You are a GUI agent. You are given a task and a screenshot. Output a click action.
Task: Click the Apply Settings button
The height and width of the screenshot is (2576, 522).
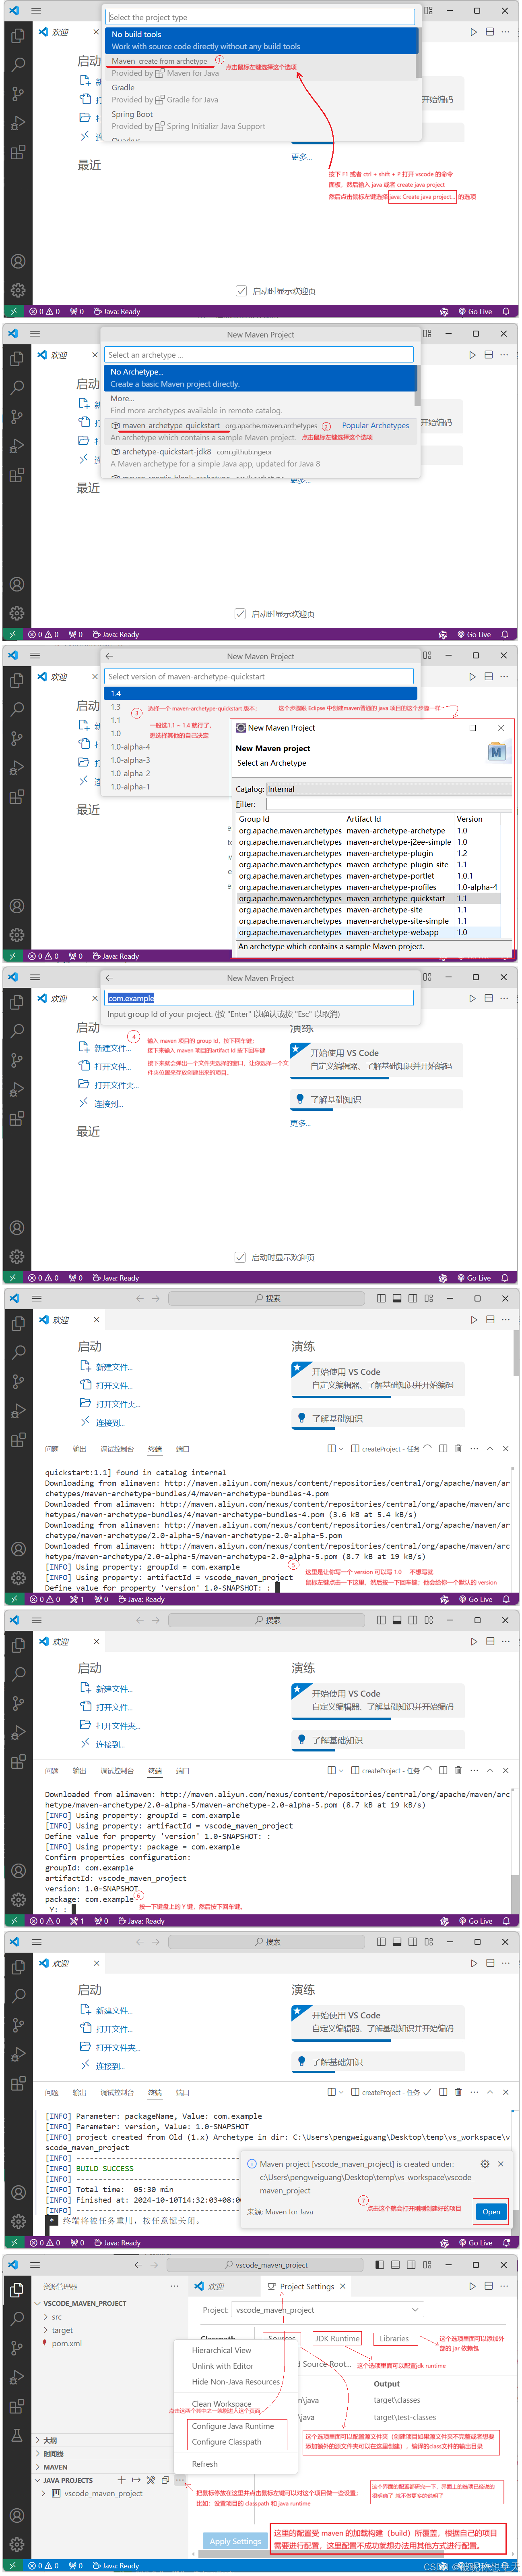[235, 2540]
